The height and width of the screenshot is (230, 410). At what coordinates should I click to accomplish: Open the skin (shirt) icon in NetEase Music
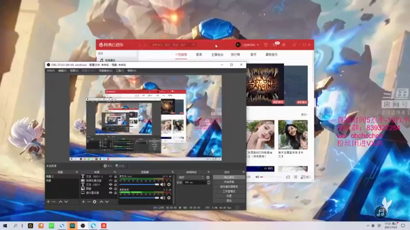(265, 45)
